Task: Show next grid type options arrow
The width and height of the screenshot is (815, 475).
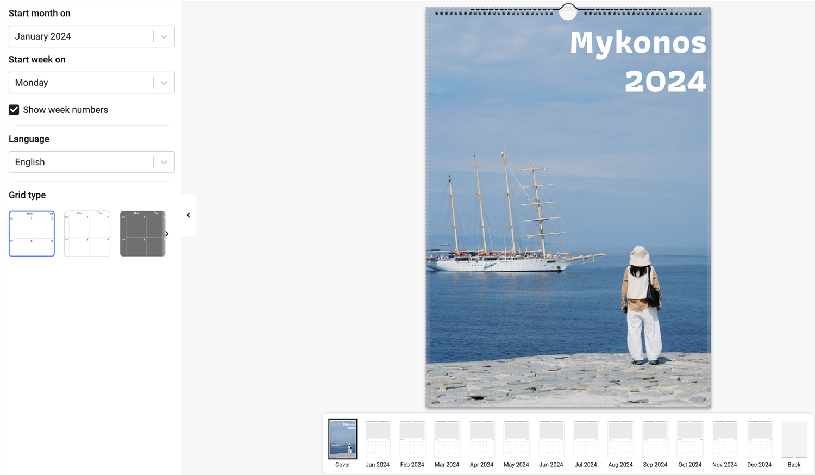Action: 167,234
